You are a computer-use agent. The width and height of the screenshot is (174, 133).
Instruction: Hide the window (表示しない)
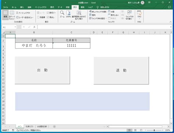tap(113, 15)
